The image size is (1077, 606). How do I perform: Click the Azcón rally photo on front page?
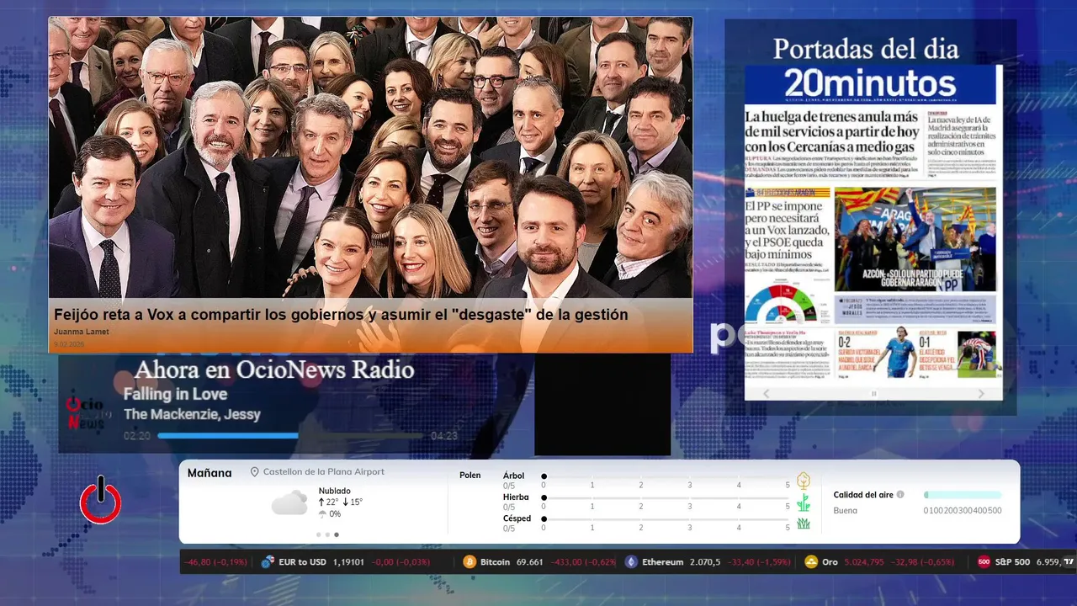(915, 239)
